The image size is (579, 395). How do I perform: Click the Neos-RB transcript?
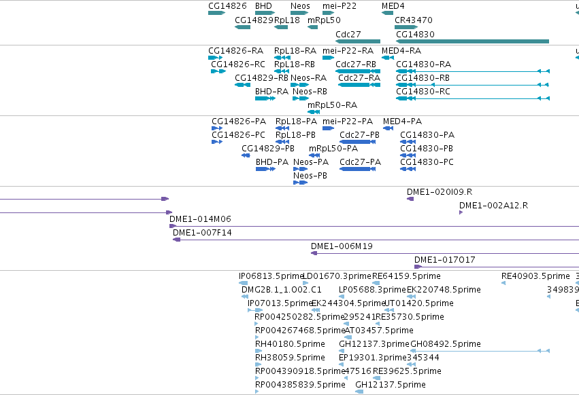tap(301, 98)
